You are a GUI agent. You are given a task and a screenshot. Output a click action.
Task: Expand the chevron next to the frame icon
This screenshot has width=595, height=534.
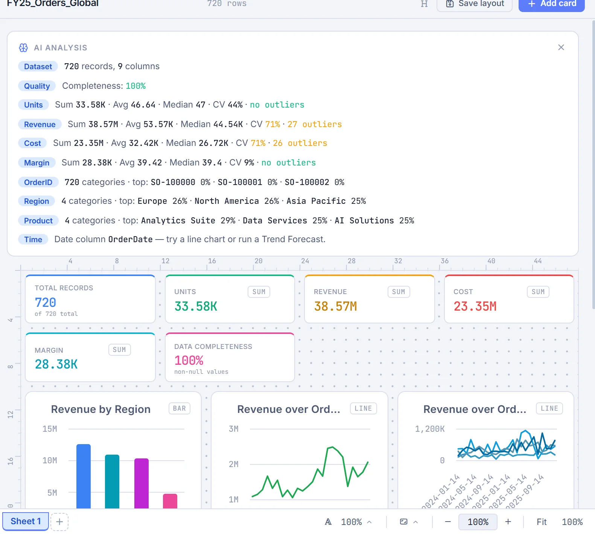click(415, 522)
